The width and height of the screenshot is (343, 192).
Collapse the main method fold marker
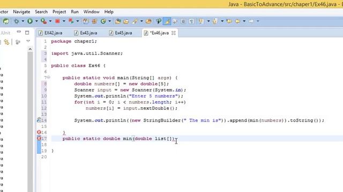(49, 77)
